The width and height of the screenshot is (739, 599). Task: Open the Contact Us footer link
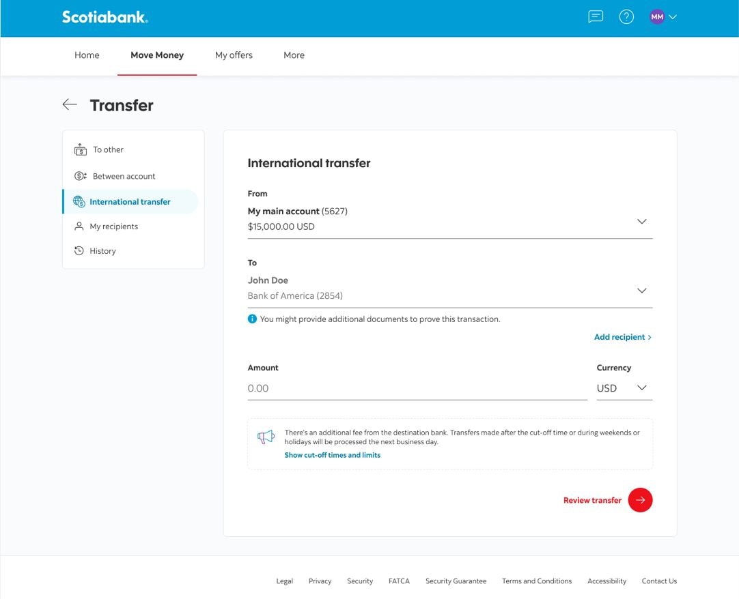659,581
